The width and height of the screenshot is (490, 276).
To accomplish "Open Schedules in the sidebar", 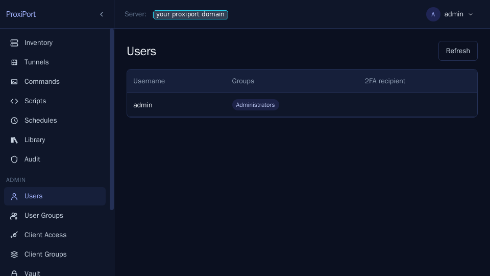I will point(55,121).
